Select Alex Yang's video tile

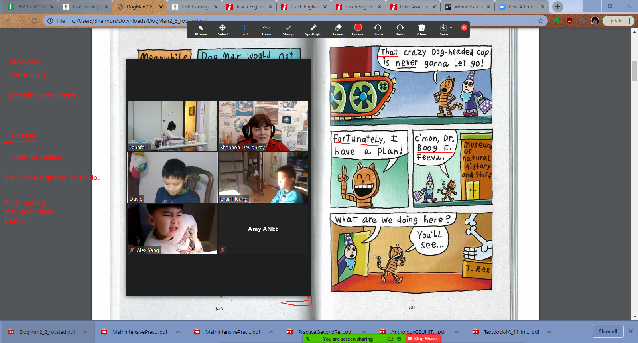coord(173,229)
